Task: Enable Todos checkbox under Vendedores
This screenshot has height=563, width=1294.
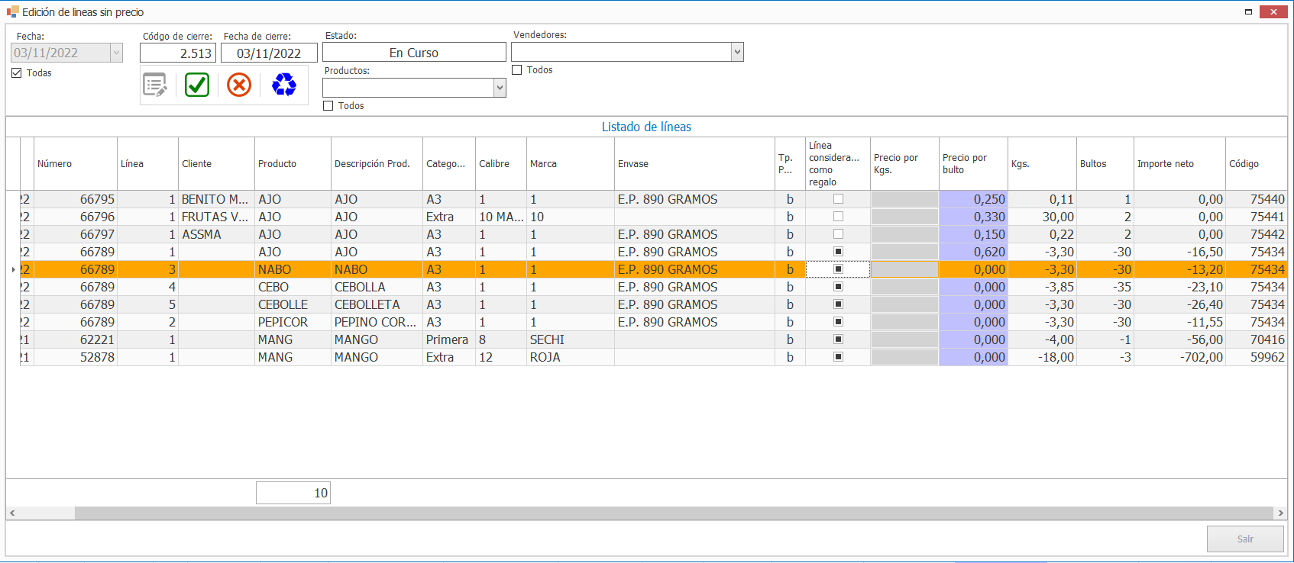Action: coord(517,70)
